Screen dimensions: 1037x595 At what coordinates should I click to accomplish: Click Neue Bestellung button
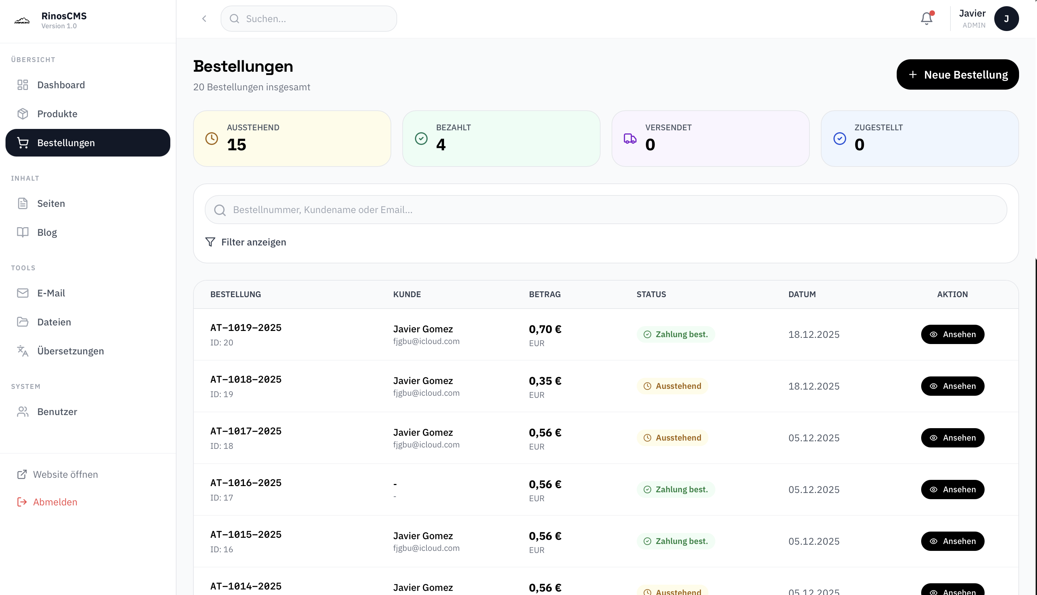click(957, 75)
